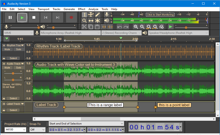Image resolution: width=220 pixels, height=135 pixels.
Task: Skip to the start of the project
Action: 46,18
